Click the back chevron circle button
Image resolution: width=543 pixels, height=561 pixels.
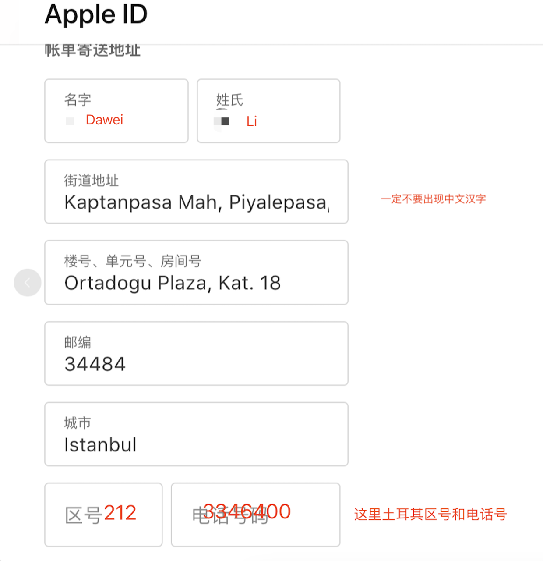28,283
